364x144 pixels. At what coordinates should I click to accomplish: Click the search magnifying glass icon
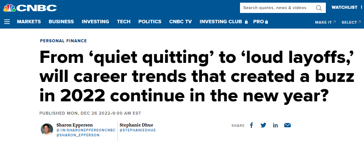tap(319, 8)
